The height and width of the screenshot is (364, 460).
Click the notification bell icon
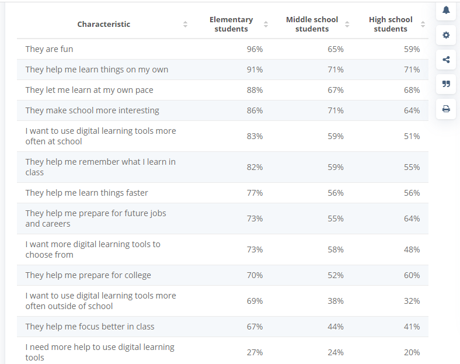pyautogui.click(x=446, y=11)
